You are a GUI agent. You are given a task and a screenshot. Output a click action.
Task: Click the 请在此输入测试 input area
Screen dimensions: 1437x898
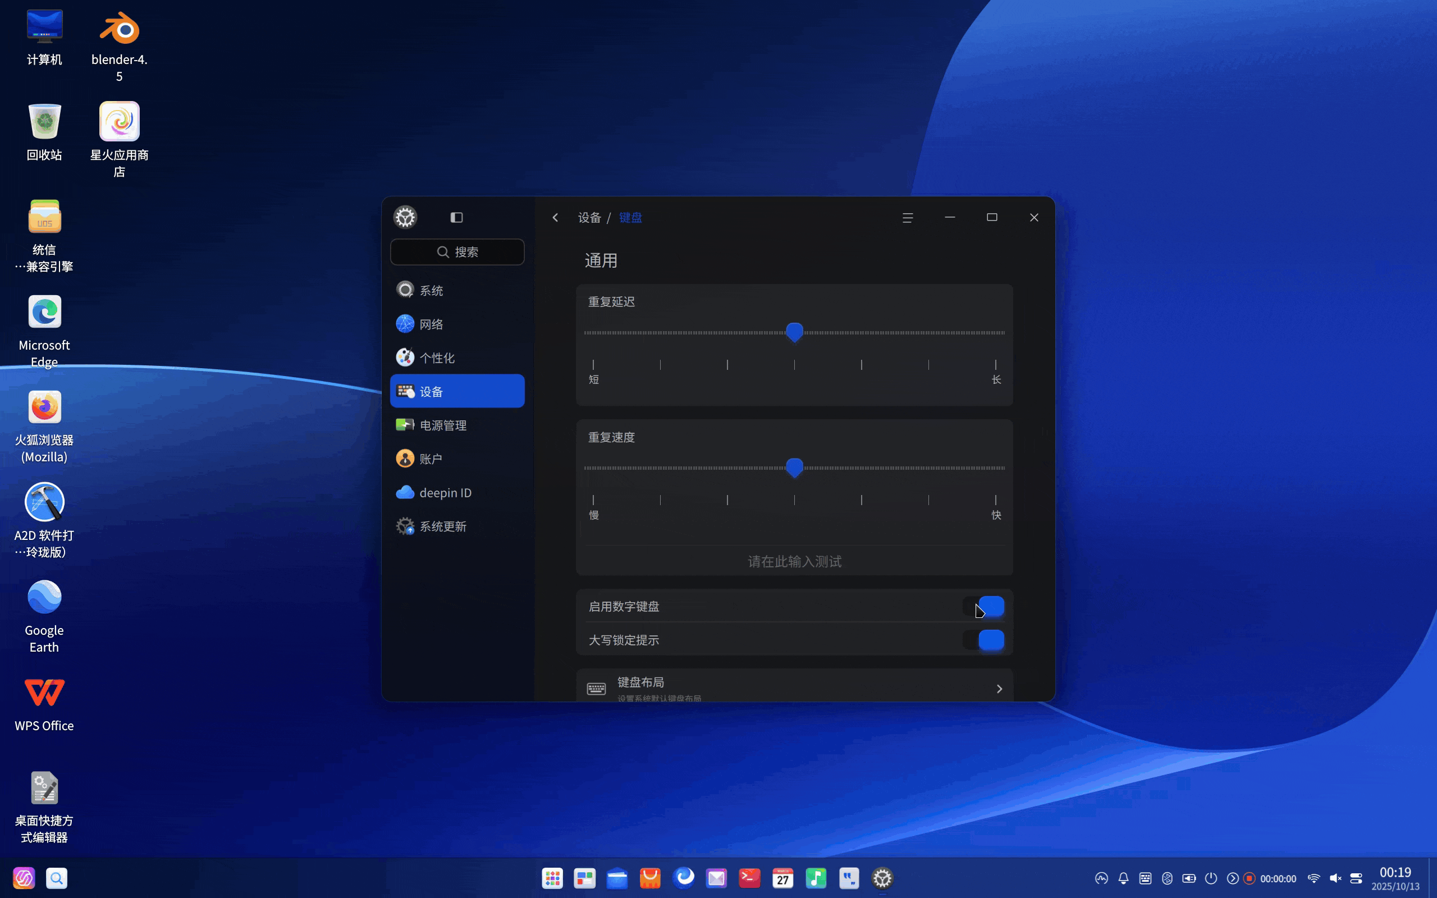pyautogui.click(x=794, y=561)
